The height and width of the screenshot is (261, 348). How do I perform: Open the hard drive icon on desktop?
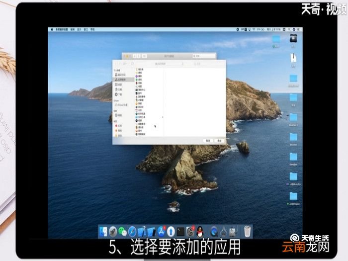pyautogui.click(x=293, y=39)
